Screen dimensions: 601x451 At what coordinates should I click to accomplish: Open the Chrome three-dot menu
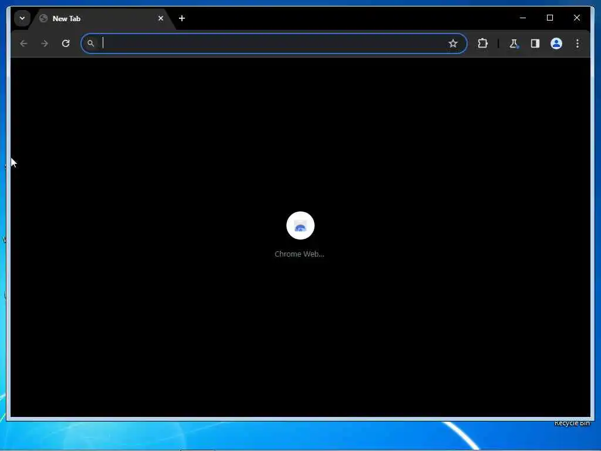[578, 43]
